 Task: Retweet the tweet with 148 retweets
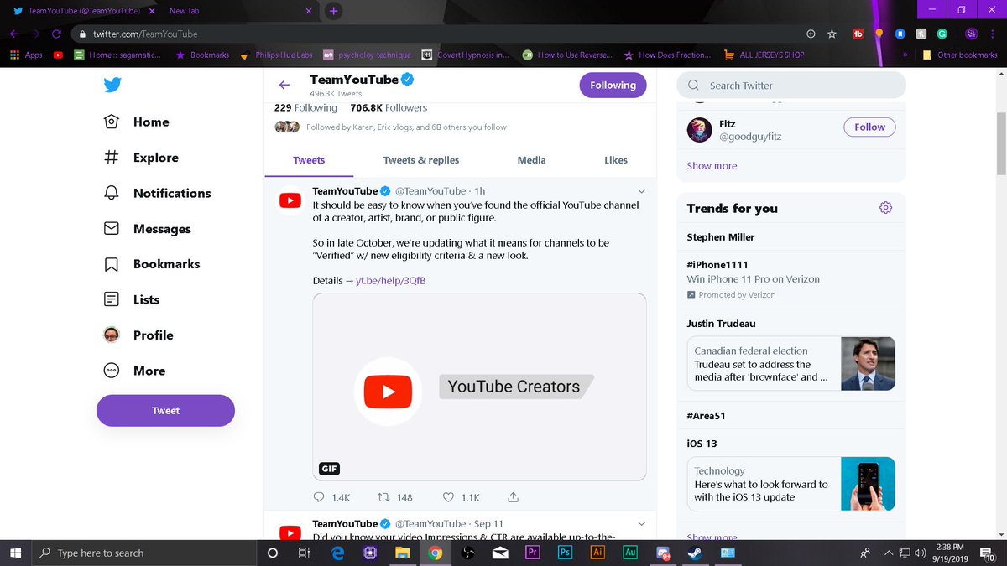tap(396, 497)
